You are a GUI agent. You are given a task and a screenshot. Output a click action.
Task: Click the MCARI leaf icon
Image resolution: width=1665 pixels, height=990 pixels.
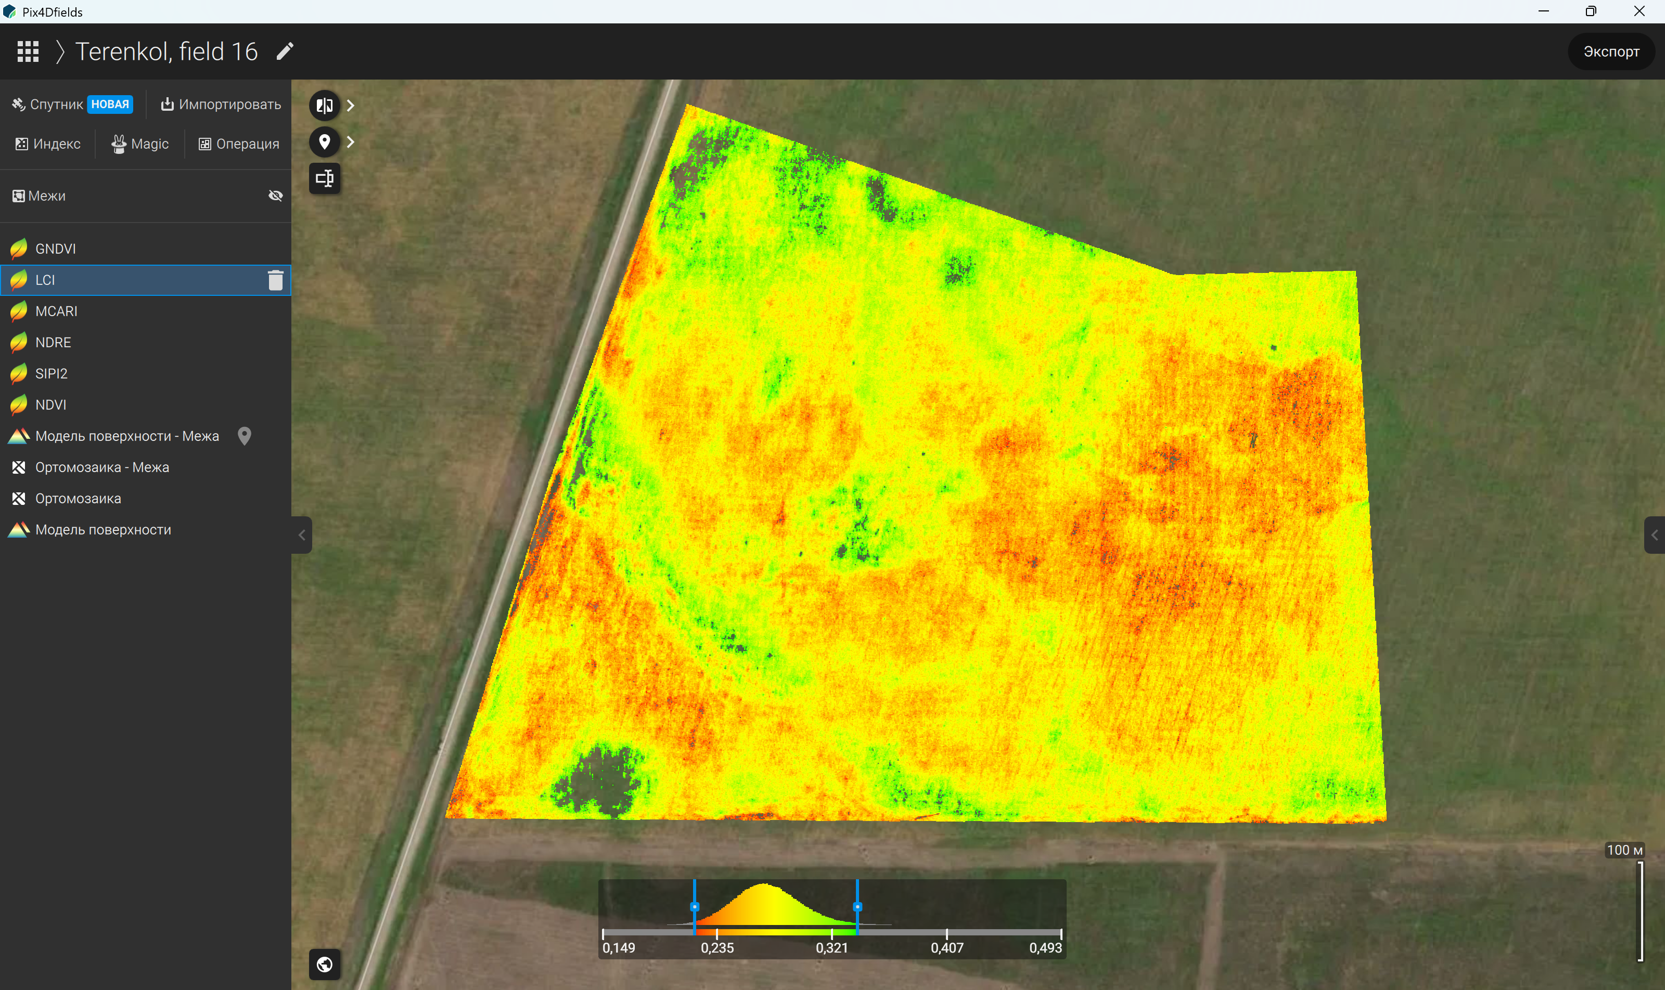click(x=19, y=311)
